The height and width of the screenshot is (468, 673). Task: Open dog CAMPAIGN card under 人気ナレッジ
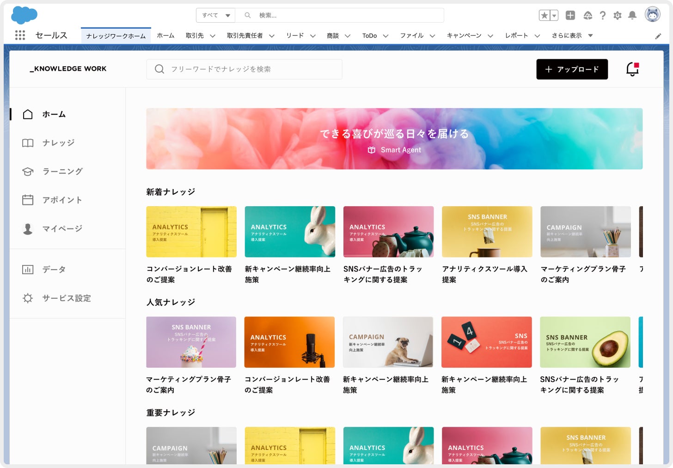[x=388, y=342]
